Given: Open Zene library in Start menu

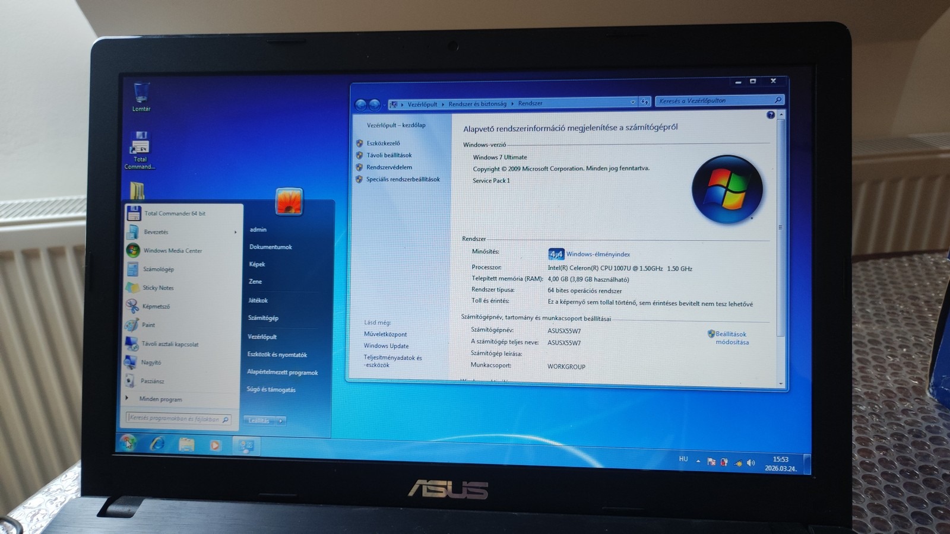Looking at the screenshot, I should 255,282.
